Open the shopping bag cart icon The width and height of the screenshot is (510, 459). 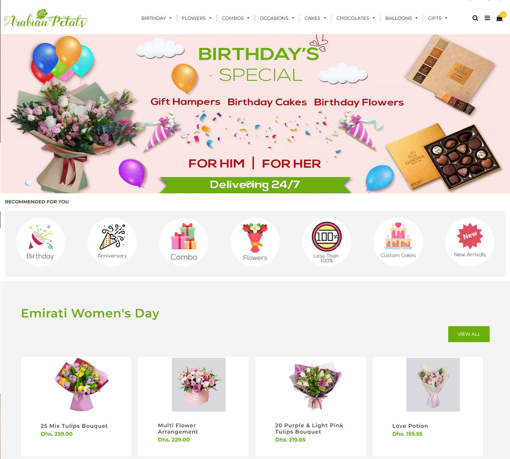[x=499, y=18]
